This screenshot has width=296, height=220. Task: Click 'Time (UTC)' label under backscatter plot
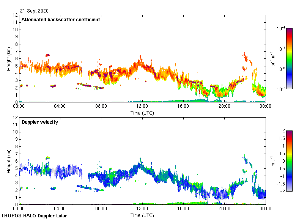click(142, 113)
